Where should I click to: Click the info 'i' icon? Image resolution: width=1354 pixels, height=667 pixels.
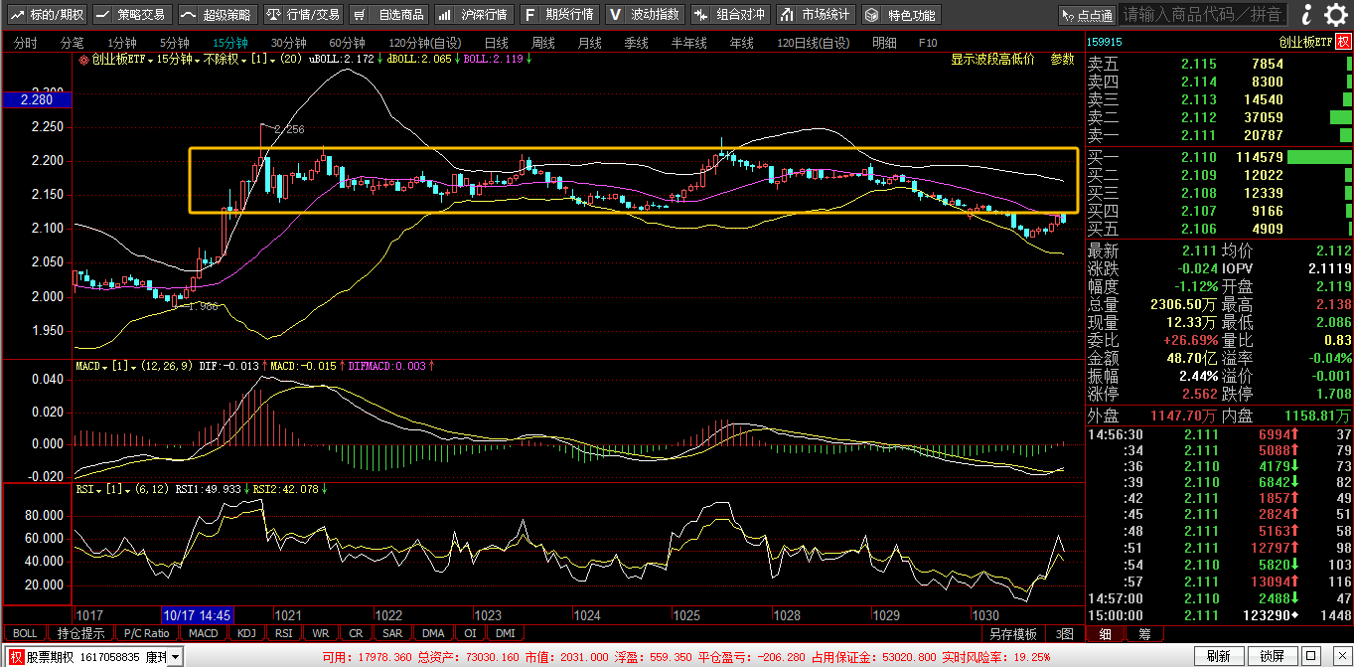click(x=1305, y=15)
